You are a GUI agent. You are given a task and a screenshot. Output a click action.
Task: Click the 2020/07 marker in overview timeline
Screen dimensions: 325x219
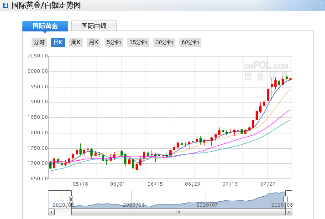tap(207, 205)
